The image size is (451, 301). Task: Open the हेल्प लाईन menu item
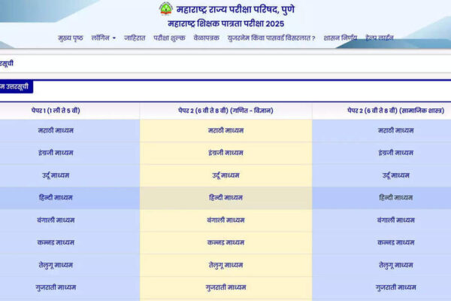[x=380, y=38]
